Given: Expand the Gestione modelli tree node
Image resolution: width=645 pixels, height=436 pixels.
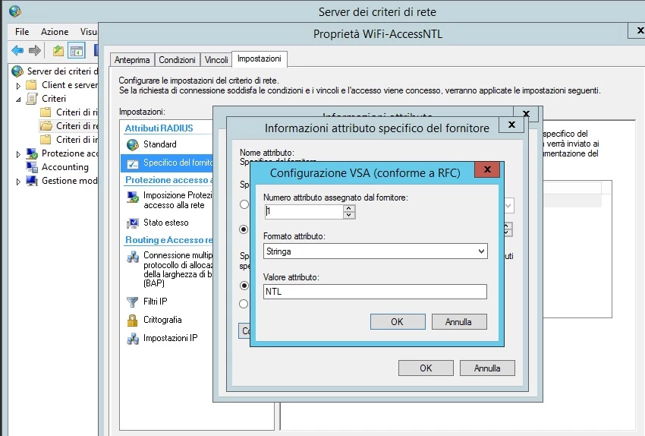Looking at the screenshot, I should point(18,182).
